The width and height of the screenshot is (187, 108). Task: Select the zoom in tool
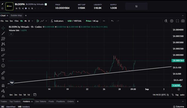tap(3, 78)
